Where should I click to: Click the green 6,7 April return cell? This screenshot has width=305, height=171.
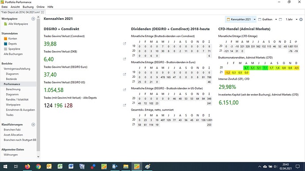click(246, 68)
